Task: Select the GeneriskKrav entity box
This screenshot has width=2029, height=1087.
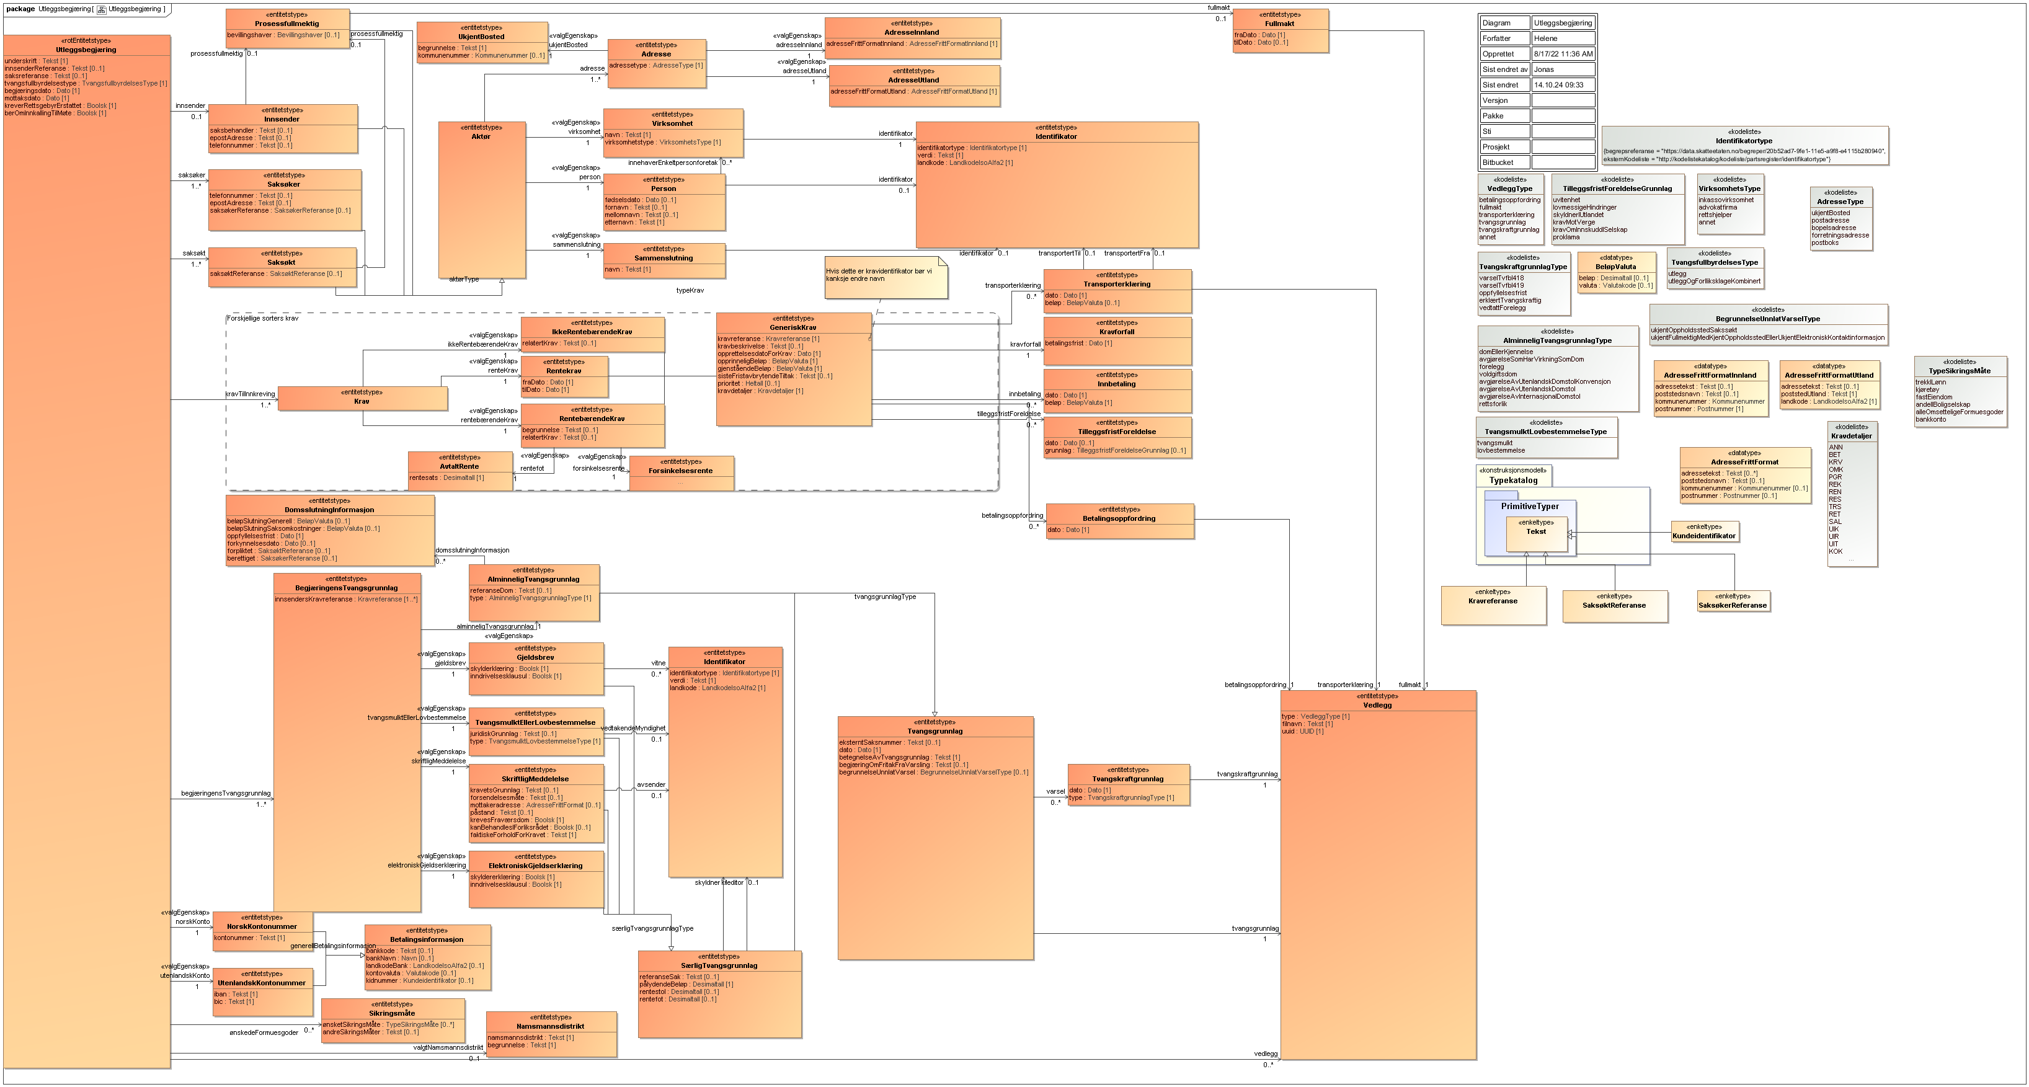Action: [x=793, y=370]
